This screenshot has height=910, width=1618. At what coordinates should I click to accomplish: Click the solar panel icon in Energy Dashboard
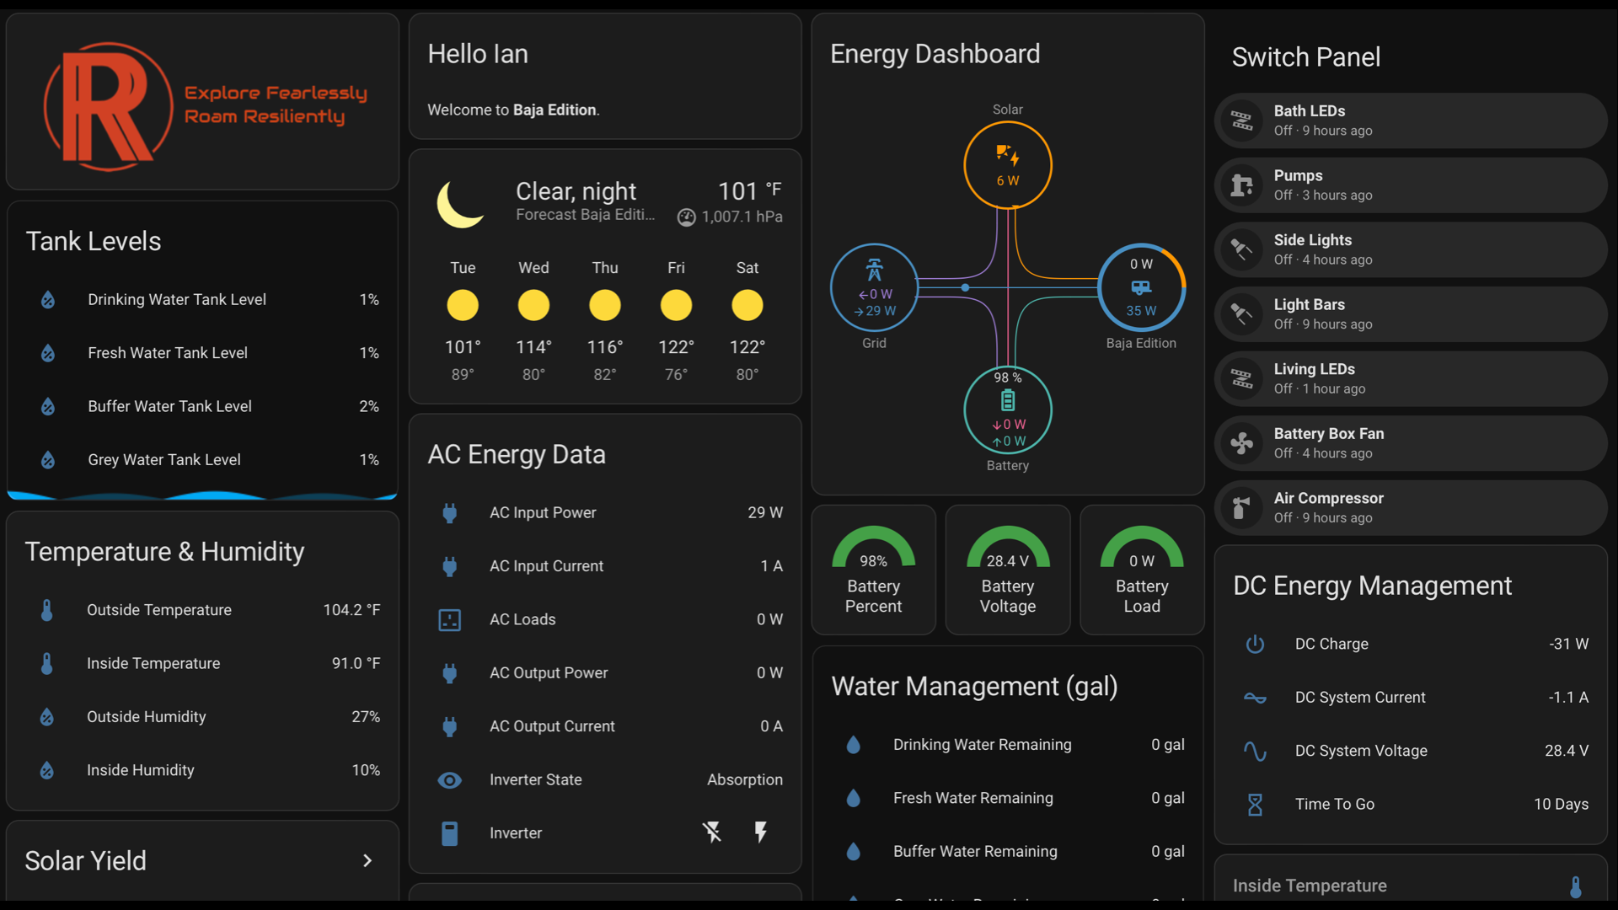coord(1008,157)
